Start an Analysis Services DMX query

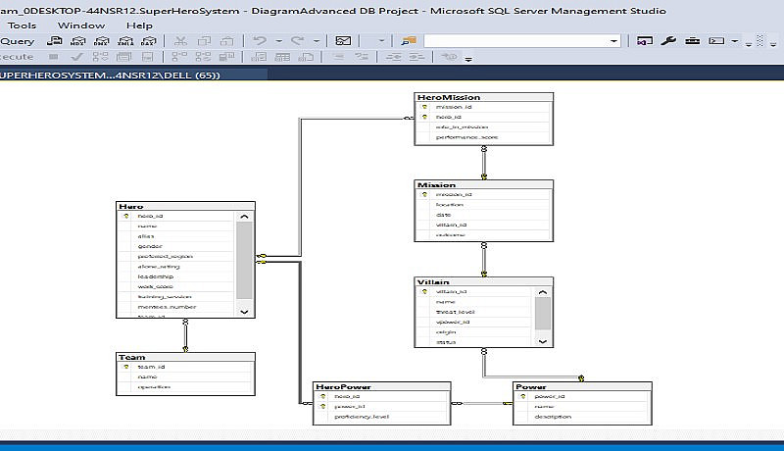pyautogui.click(x=101, y=41)
